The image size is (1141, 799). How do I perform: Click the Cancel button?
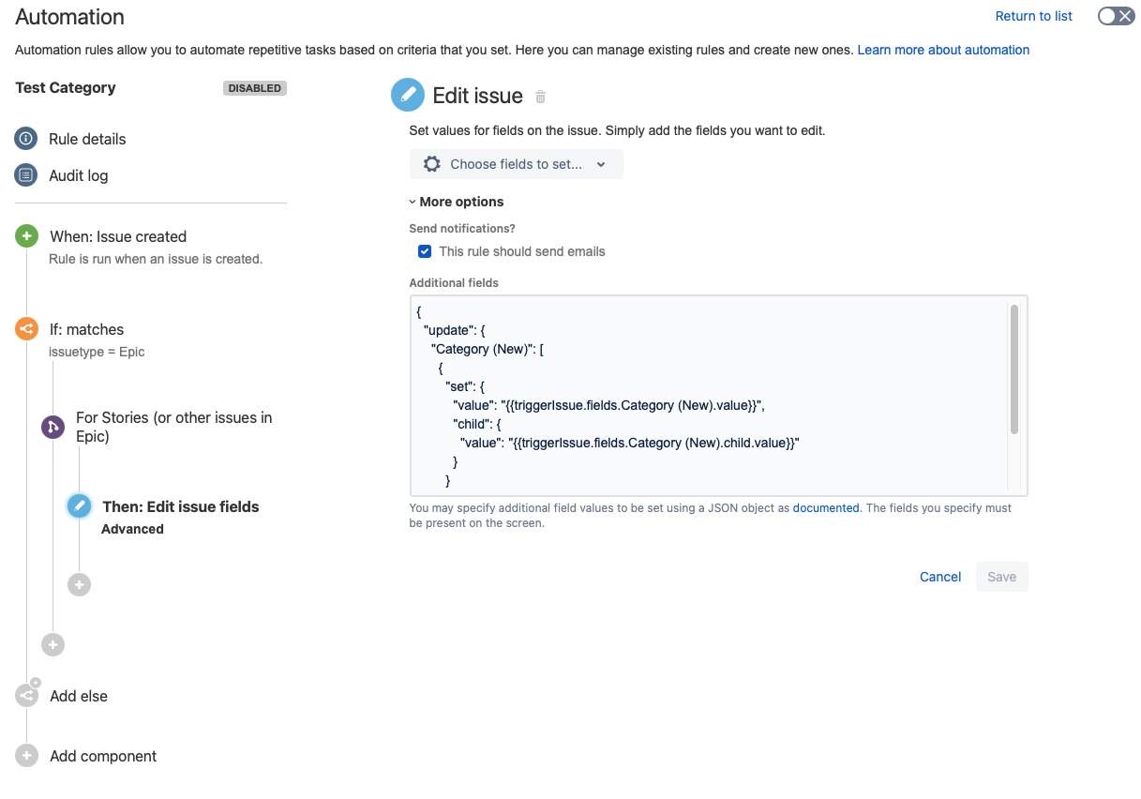[x=940, y=577]
